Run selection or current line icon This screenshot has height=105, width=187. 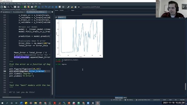point(32,7)
